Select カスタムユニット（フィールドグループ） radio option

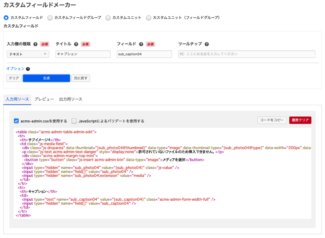pyautogui.click(x=149, y=18)
